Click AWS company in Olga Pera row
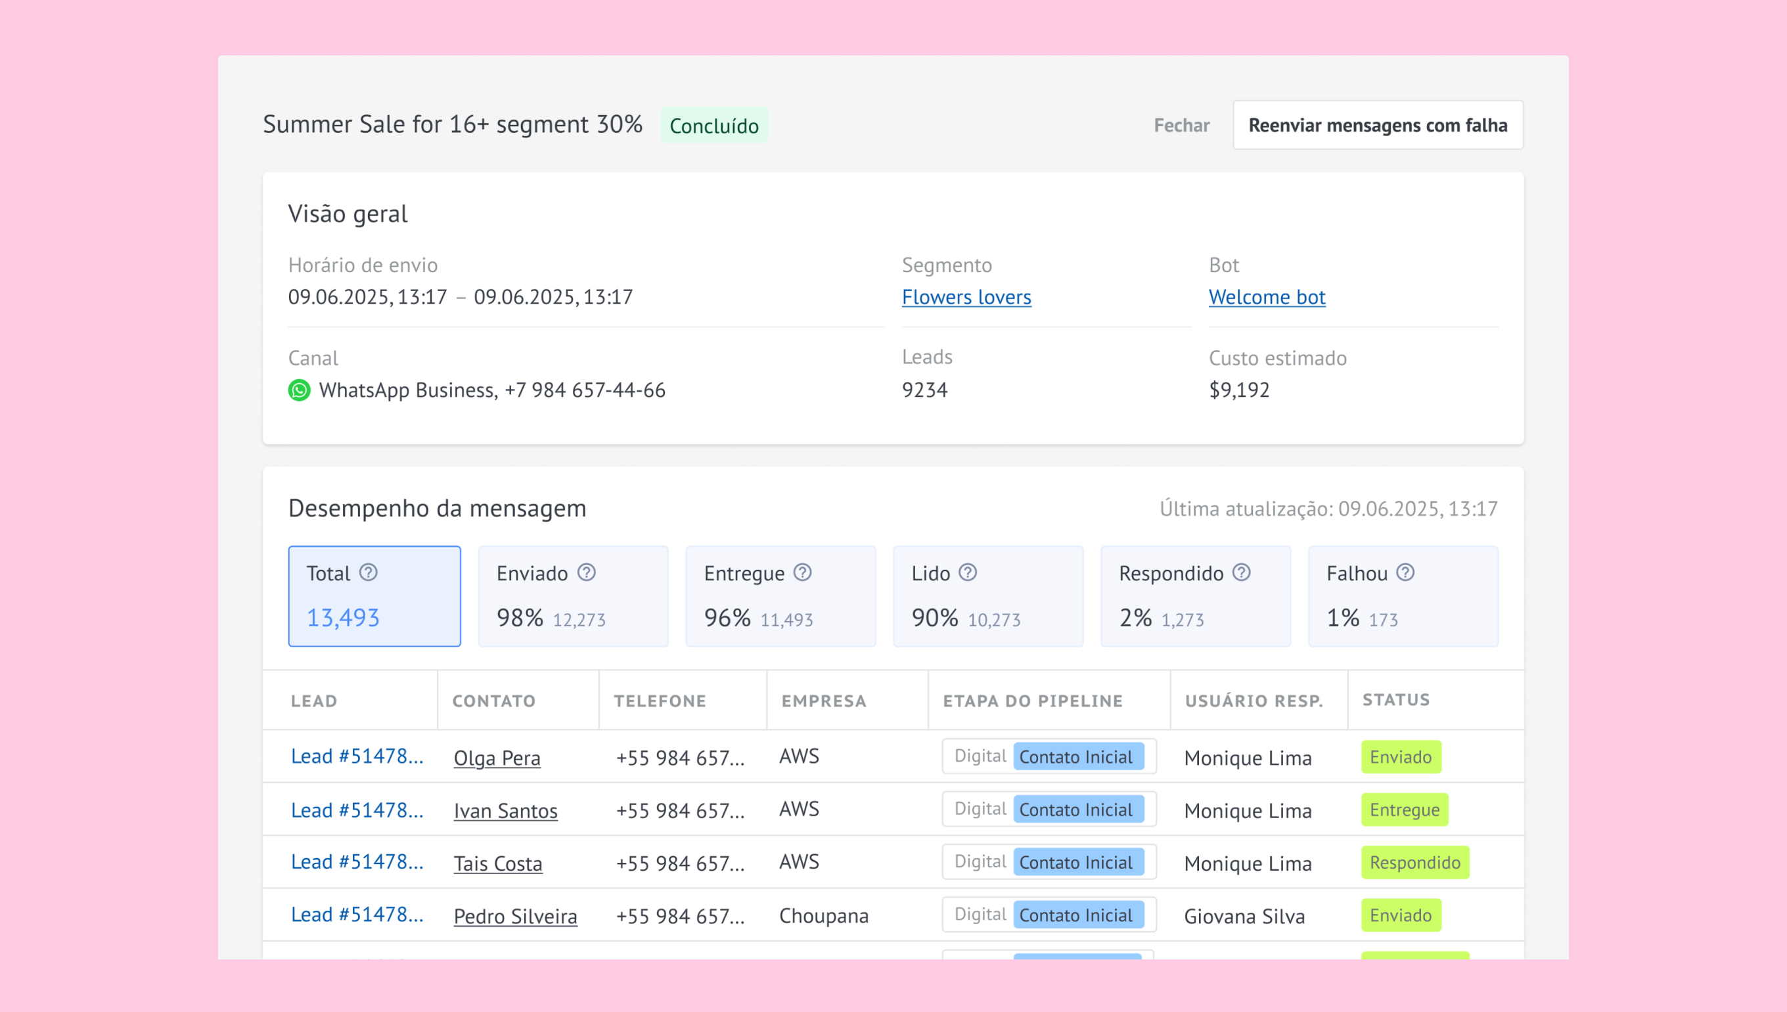 [x=799, y=756]
